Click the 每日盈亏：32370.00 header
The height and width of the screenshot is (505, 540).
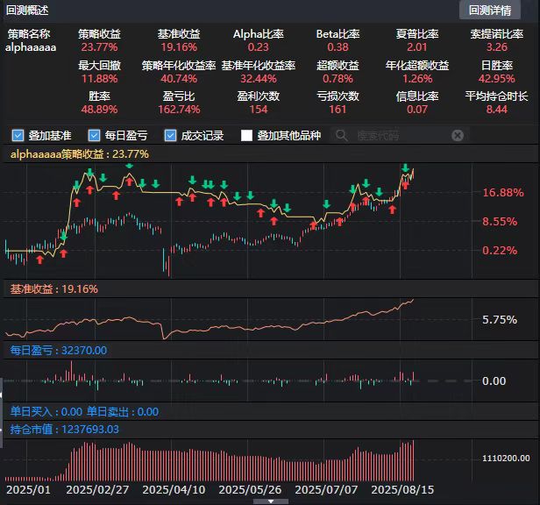click(x=59, y=351)
